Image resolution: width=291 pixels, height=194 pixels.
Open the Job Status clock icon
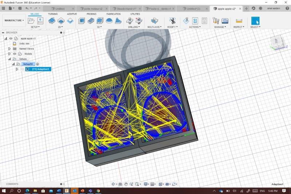point(260,8)
